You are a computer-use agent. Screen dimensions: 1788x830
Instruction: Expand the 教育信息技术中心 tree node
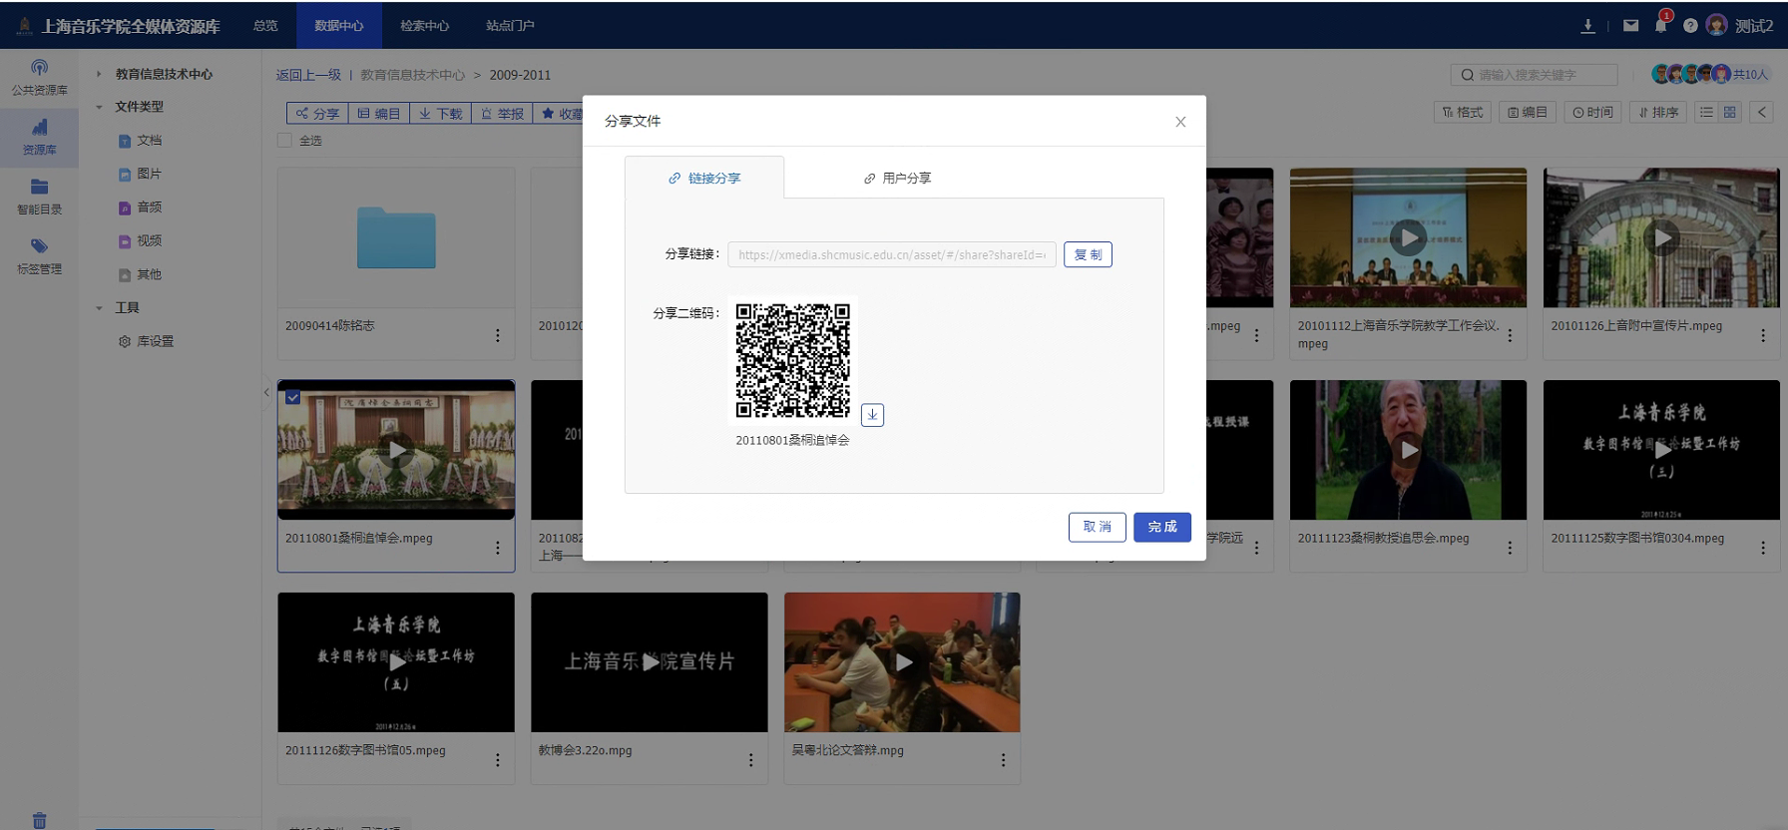[x=99, y=74]
